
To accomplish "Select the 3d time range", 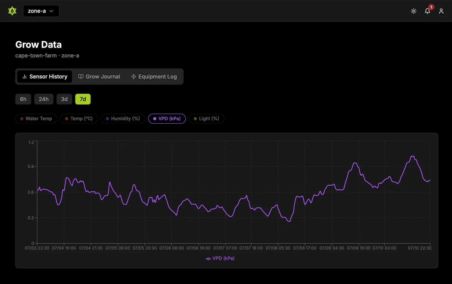I will pos(64,99).
